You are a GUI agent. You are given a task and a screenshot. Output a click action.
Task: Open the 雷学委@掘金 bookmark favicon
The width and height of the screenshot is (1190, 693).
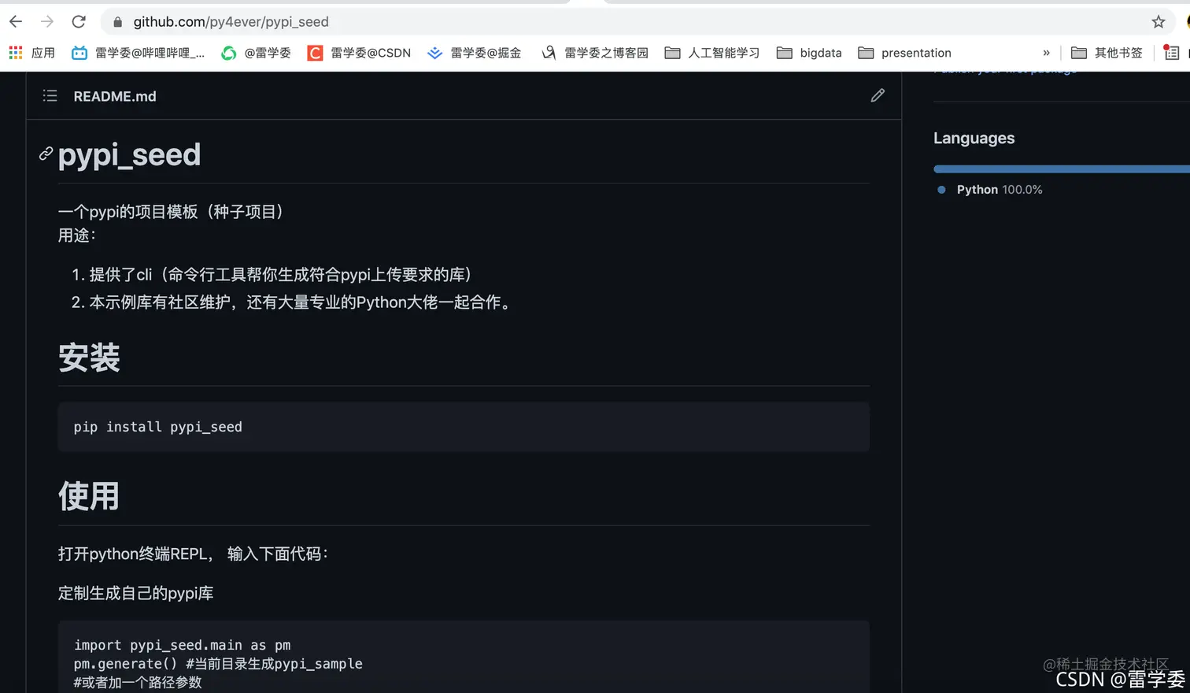point(434,52)
